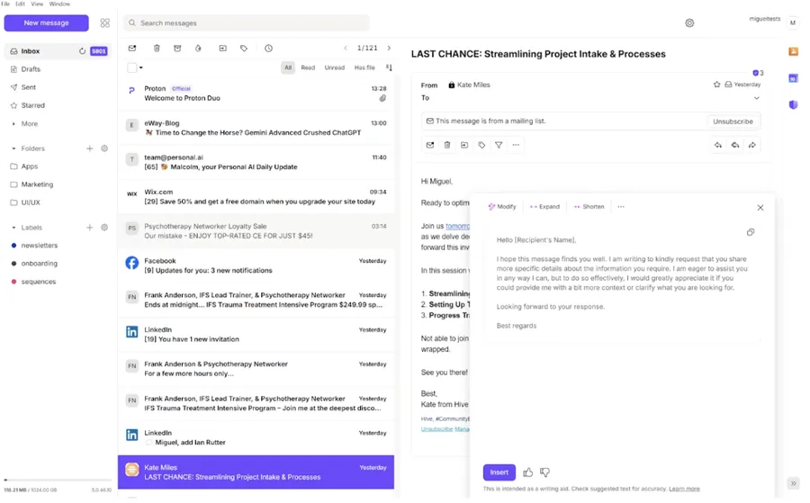Click the snooze clock icon
Screen dimensions: 810x503
click(x=268, y=49)
